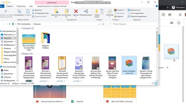Select books-isometric-icons-set archive
The width and height of the screenshot is (186, 104).
[x=129, y=65]
